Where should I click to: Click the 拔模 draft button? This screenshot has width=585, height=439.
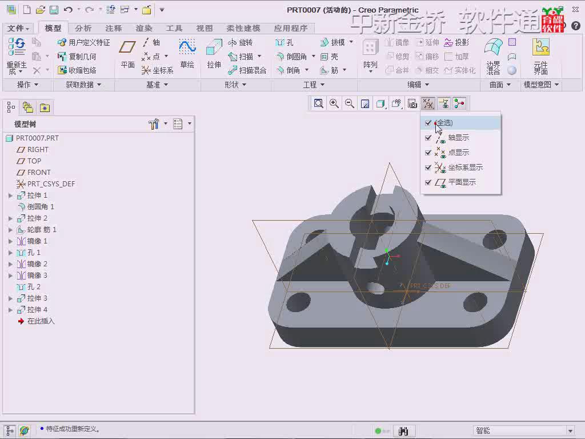(333, 42)
